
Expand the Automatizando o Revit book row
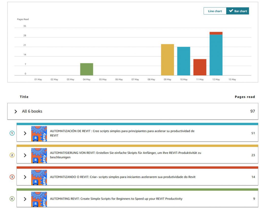25,177
